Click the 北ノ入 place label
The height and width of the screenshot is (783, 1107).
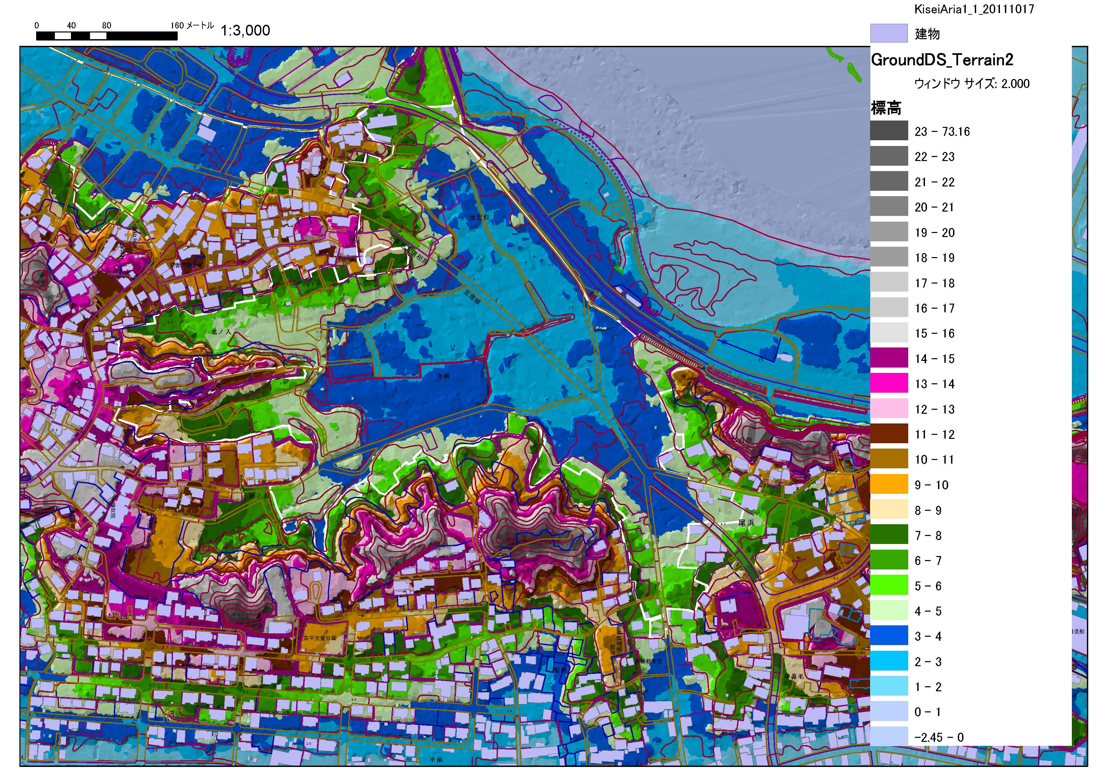pos(221,332)
